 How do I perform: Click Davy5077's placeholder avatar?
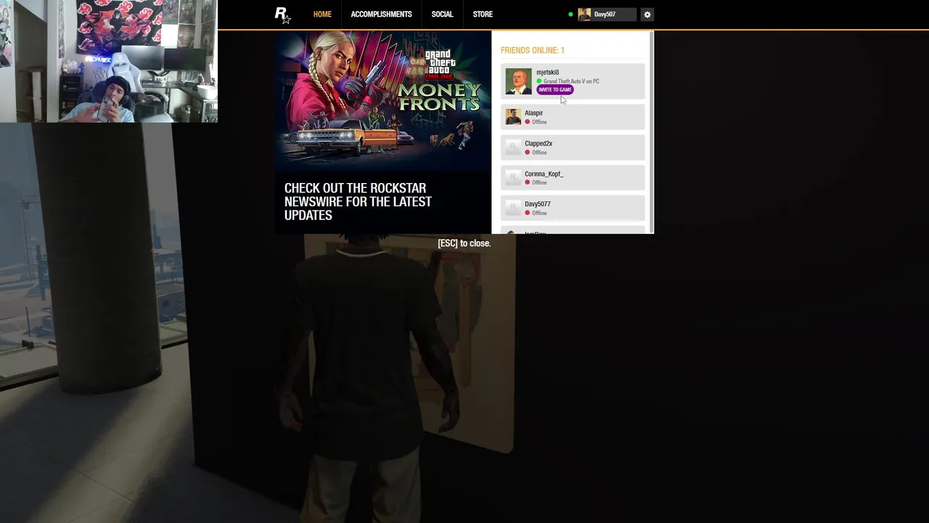513,208
